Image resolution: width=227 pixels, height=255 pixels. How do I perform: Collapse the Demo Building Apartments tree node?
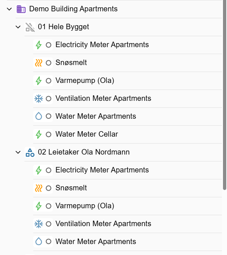coord(9,9)
